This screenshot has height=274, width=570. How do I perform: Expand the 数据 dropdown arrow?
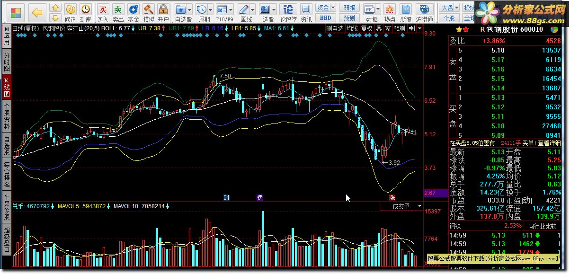(x=378, y=9)
